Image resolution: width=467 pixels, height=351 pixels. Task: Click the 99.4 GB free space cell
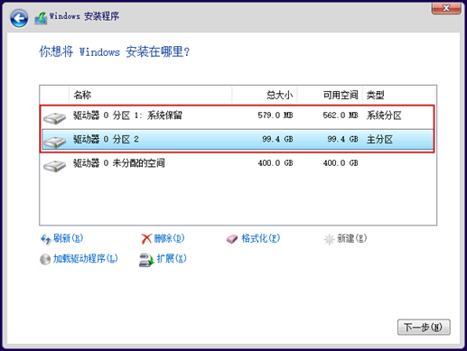(342, 139)
